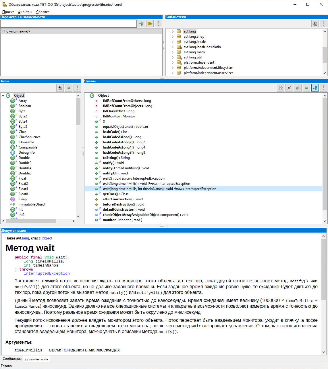Click the green arrow apply-parameters button
Image resolution: width=328 pixels, height=369 pixels.
click(141, 24)
